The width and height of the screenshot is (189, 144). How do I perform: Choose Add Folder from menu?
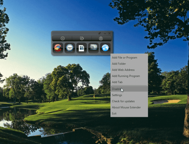[129, 64]
